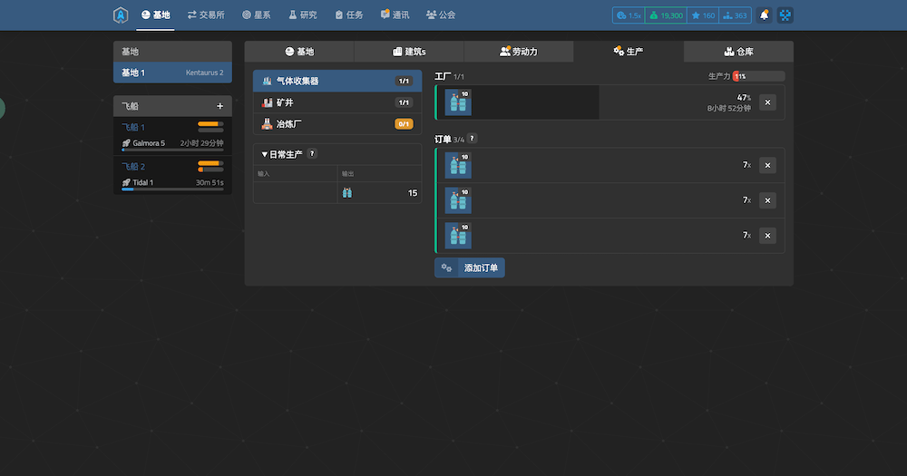907x476 pixels.
Task: Remove the last queued order
Action: tap(767, 236)
